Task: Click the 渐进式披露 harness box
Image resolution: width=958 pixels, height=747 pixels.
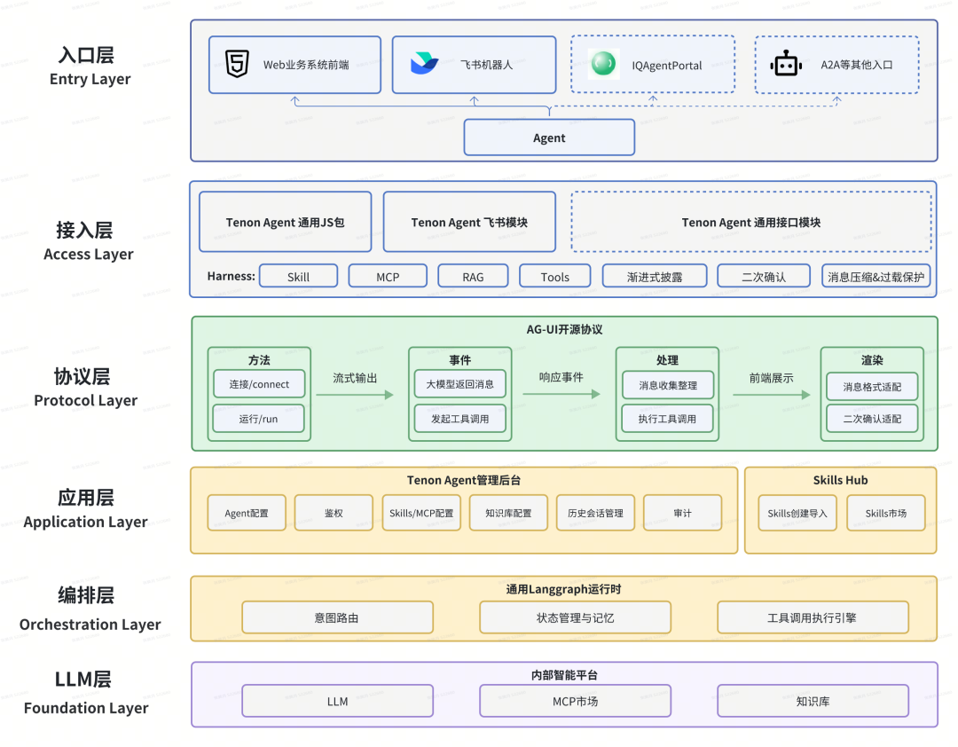Action: point(655,276)
